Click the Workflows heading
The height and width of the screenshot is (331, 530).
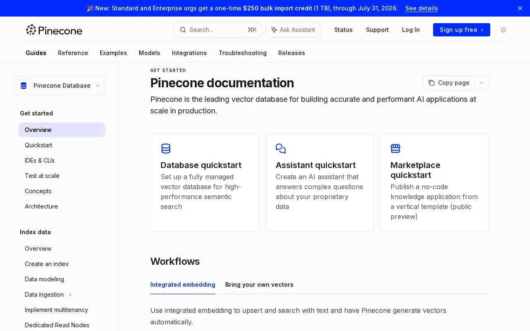tap(175, 261)
